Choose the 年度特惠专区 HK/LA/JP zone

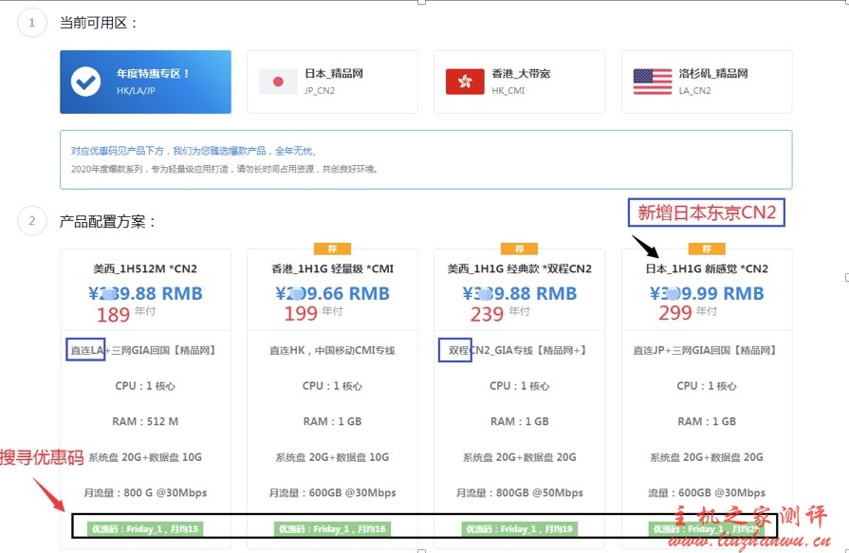point(145,82)
